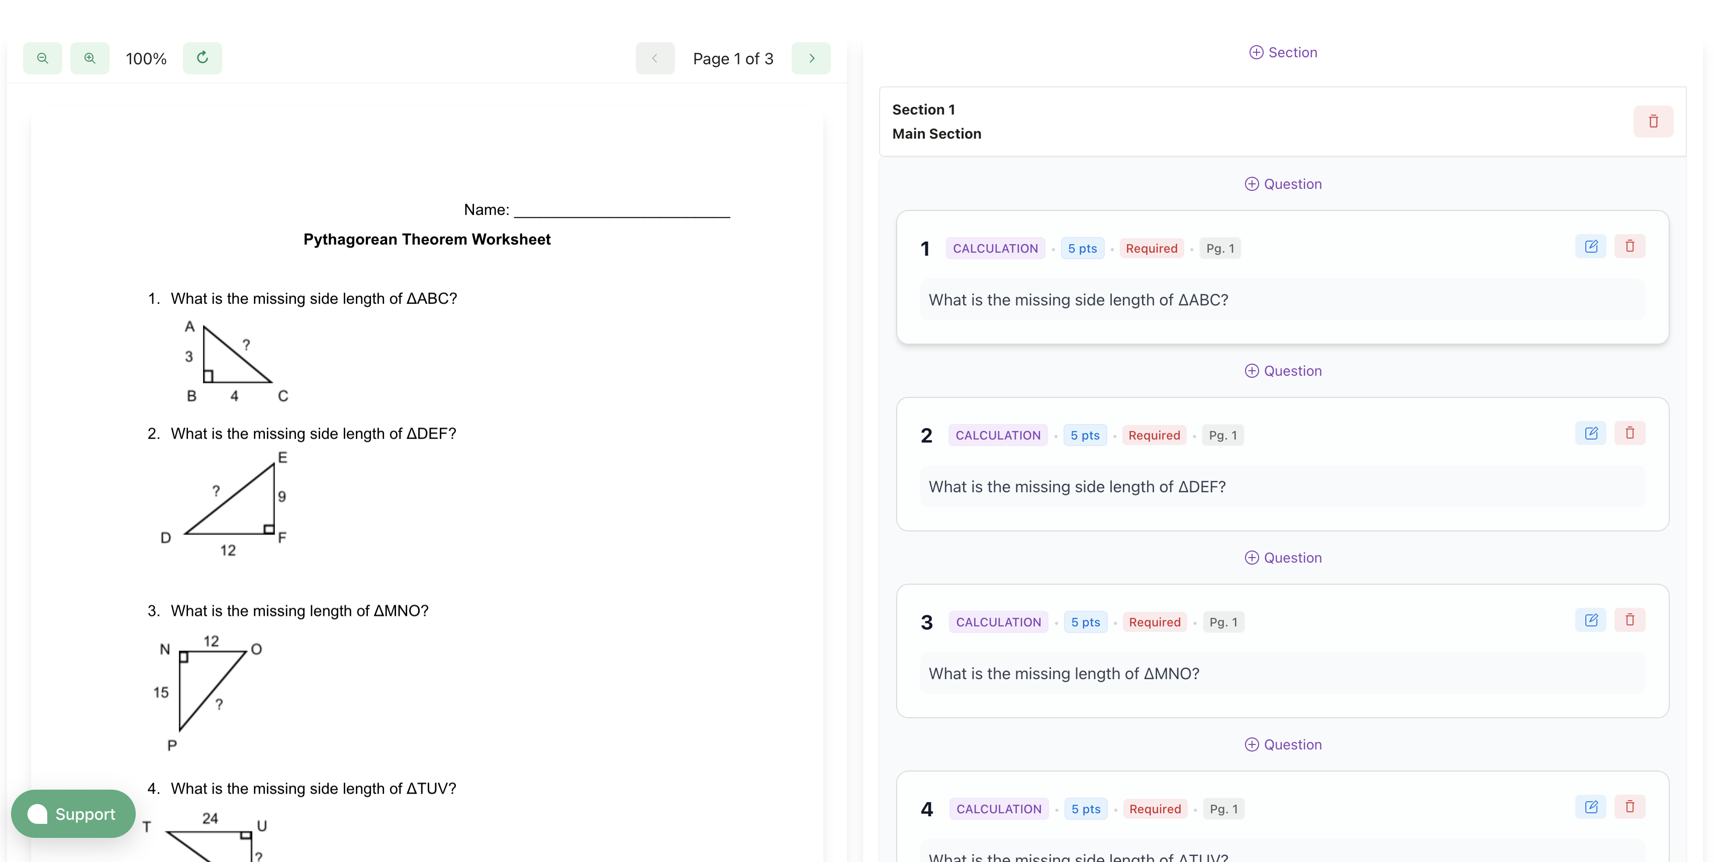The width and height of the screenshot is (1718, 862).
Task: Zoom out of the worksheet preview
Action: coord(42,58)
